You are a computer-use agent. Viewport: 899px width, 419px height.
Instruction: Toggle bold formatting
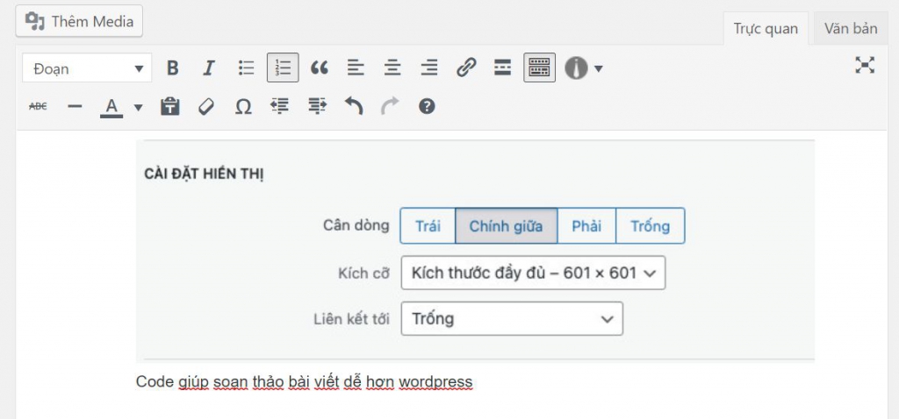(173, 68)
